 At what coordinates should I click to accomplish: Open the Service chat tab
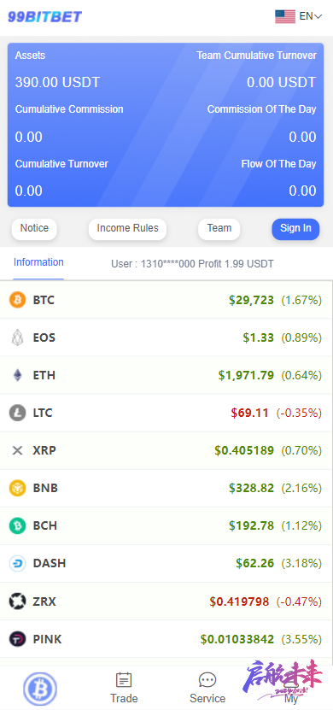(x=207, y=688)
